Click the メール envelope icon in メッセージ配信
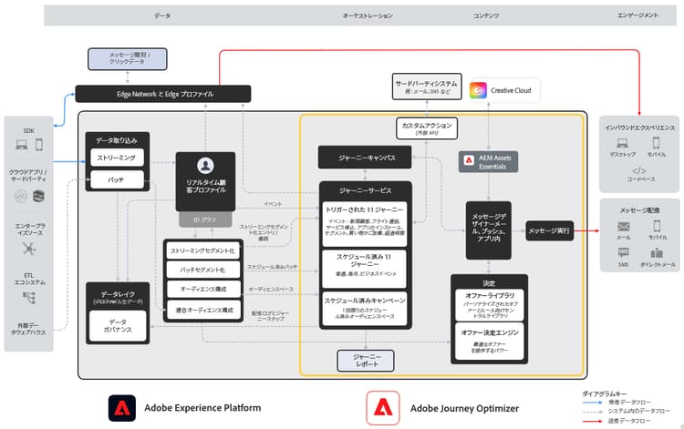This screenshot has width=684, height=429. click(624, 227)
